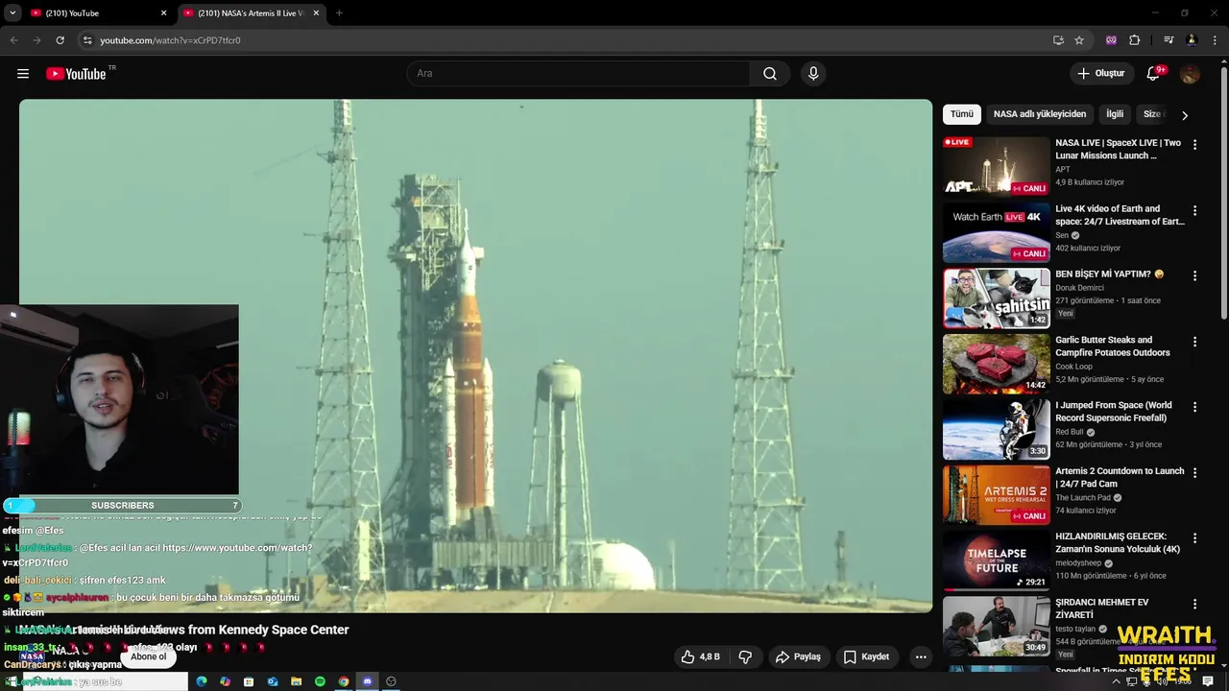The width and height of the screenshot is (1229, 691).
Task: Open a new browser tab
Action: pos(339,13)
